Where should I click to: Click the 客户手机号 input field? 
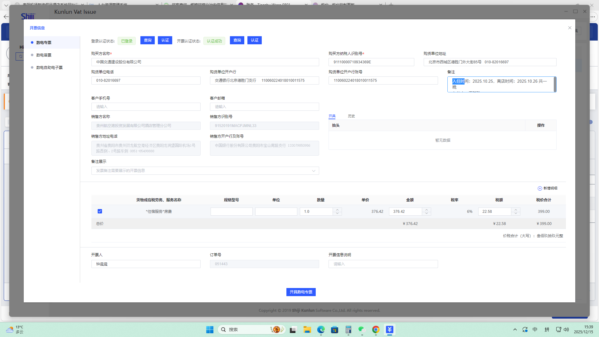pos(146,107)
